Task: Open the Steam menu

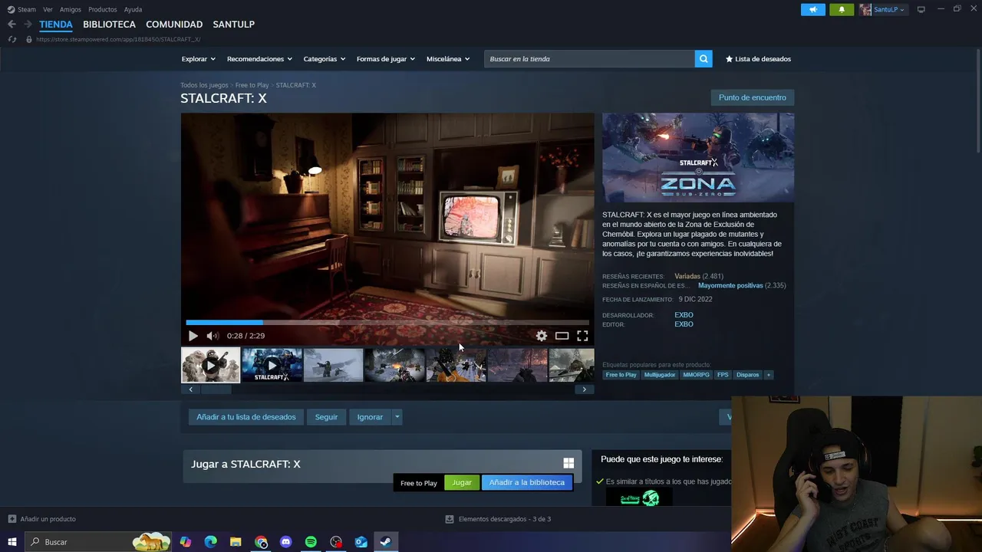Action: point(22,9)
